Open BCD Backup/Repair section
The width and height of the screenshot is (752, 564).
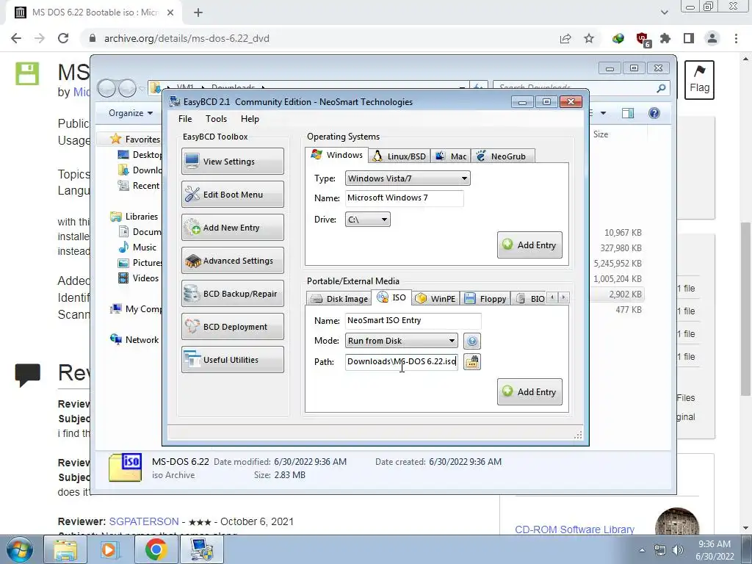click(x=233, y=294)
